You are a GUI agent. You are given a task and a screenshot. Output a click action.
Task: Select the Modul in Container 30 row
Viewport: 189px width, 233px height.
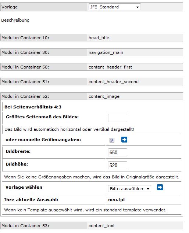(x=92, y=52)
